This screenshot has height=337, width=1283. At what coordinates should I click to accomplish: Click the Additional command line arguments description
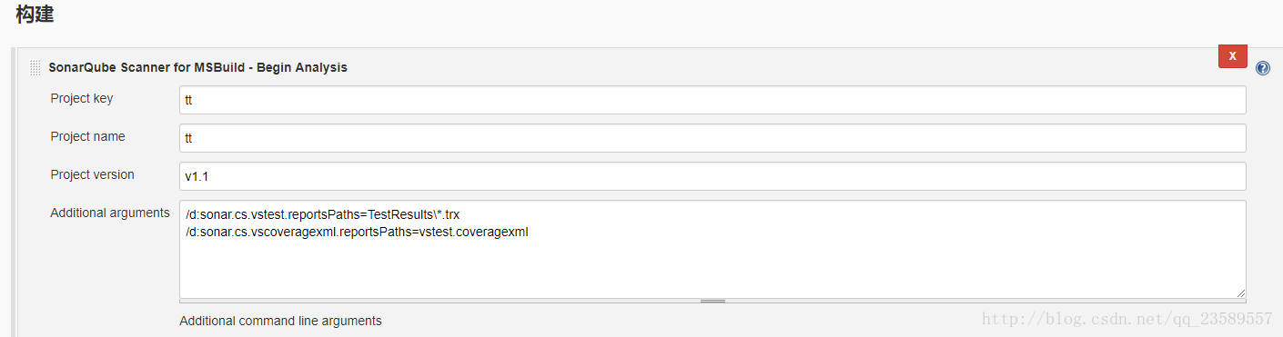(x=280, y=321)
